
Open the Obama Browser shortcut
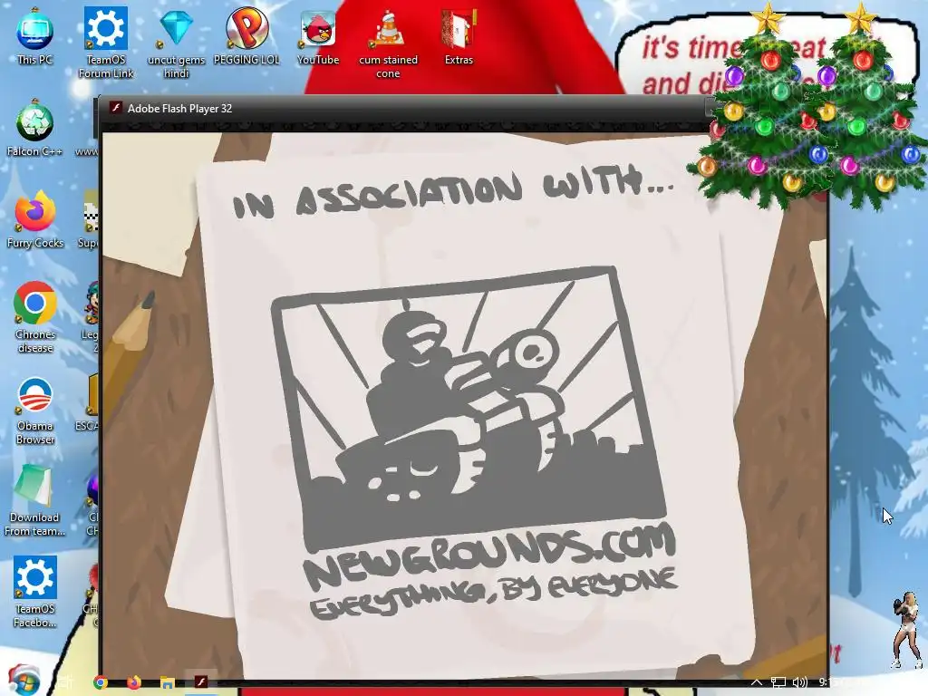[35, 411]
